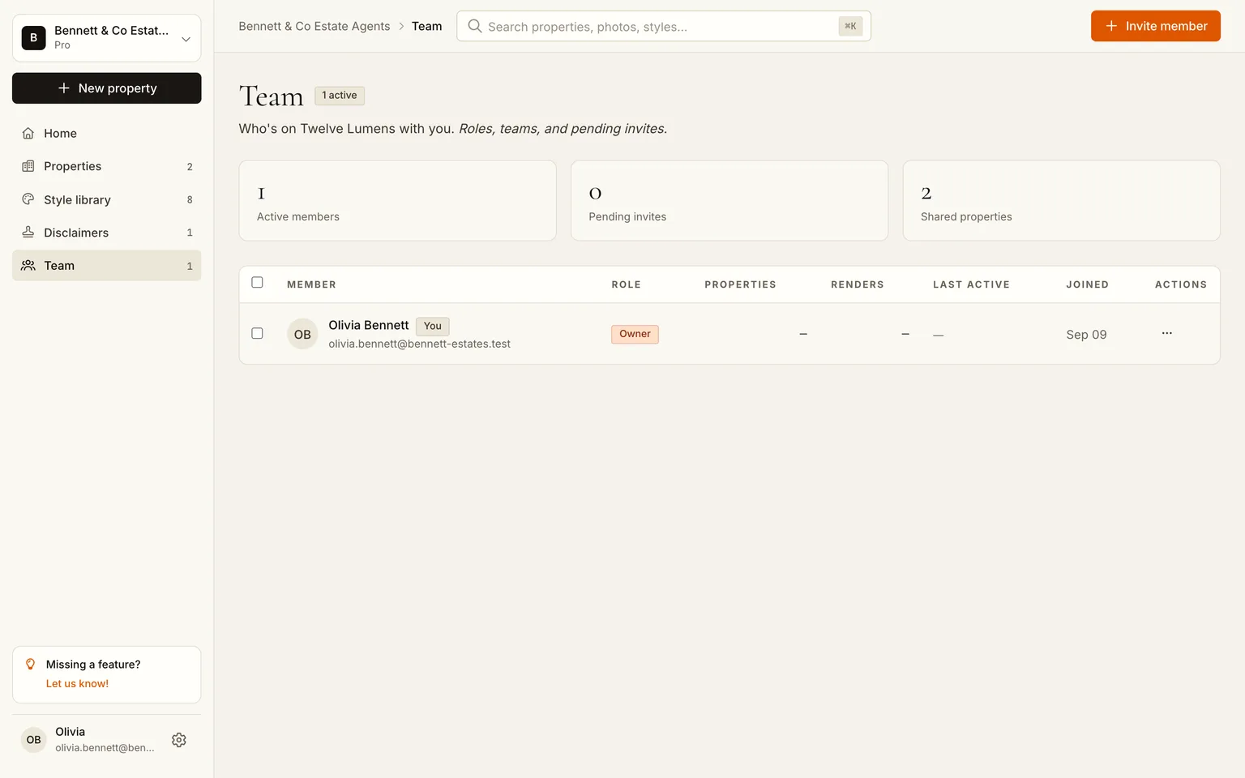The image size is (1245, 778).
Task: Click the You tag beside Olivia Bennett
Action: pyautogui.click(x=433, y=326)
